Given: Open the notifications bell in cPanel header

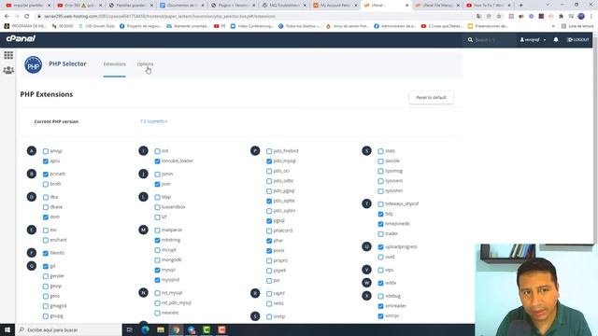Looking at the screenshot, I should pyautogui.click(x=556, y=39).
